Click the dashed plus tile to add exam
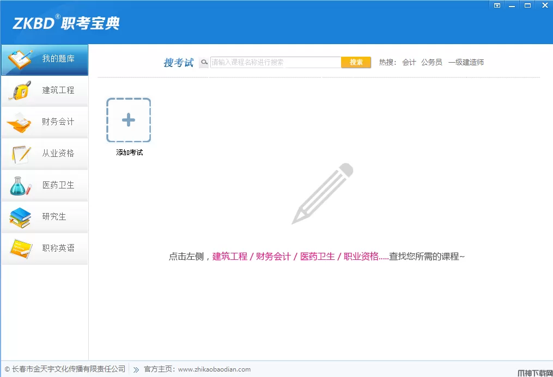 129,120
